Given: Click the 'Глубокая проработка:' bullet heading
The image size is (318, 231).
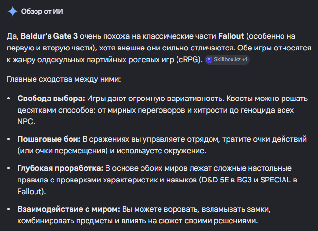Looking at the screenshot, I should [x=60, y=168].
